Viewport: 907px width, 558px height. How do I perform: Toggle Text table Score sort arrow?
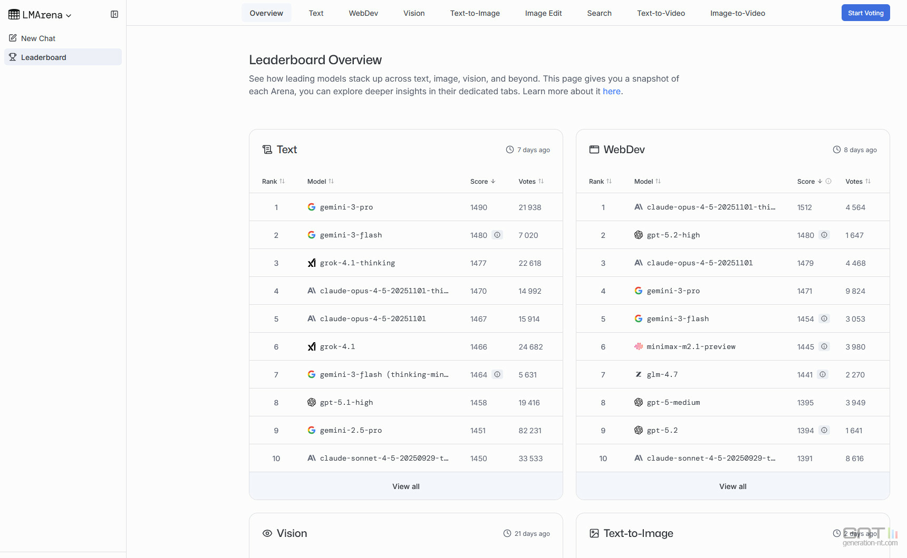pos(493,181)
